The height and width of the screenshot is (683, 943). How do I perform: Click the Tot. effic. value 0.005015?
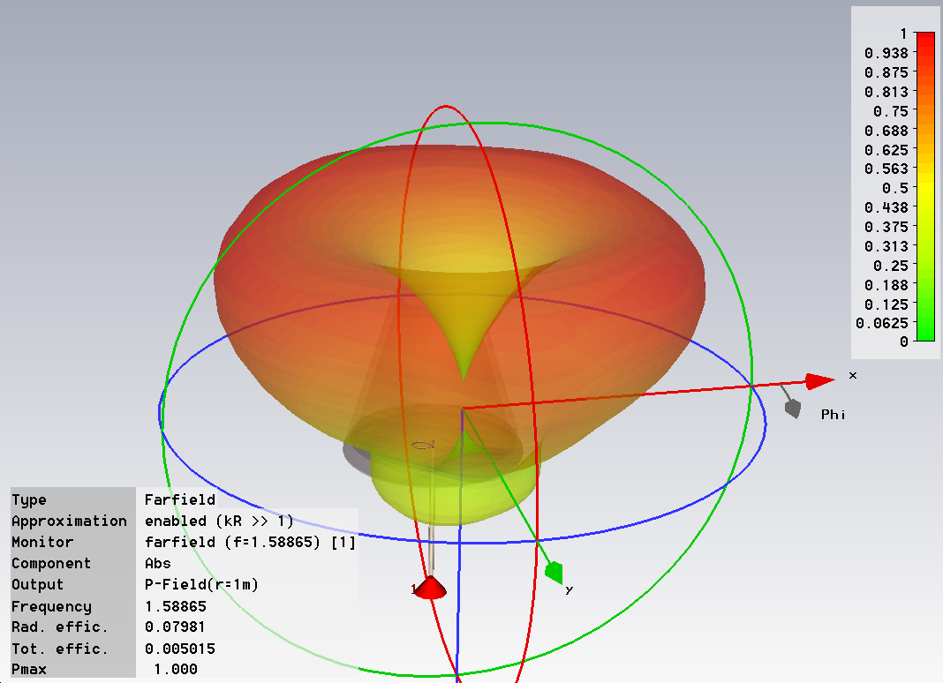(180, 649)
